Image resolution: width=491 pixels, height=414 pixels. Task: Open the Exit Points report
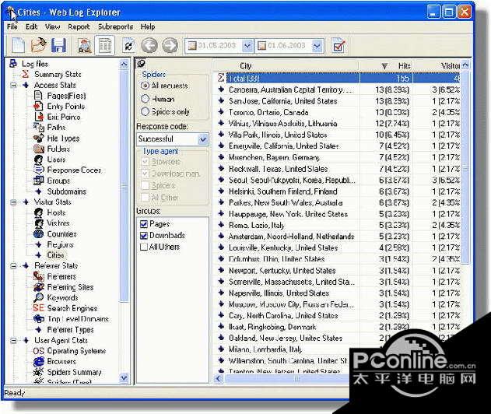coord(64,117)
